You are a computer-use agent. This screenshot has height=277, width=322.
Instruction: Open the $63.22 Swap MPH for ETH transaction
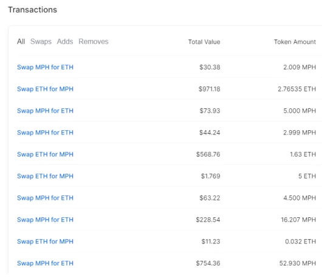[x=45, y=198]
